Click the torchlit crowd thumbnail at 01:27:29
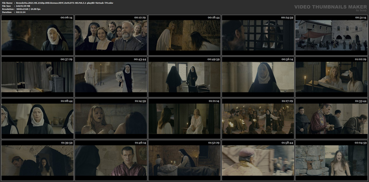 click(258, 119)
